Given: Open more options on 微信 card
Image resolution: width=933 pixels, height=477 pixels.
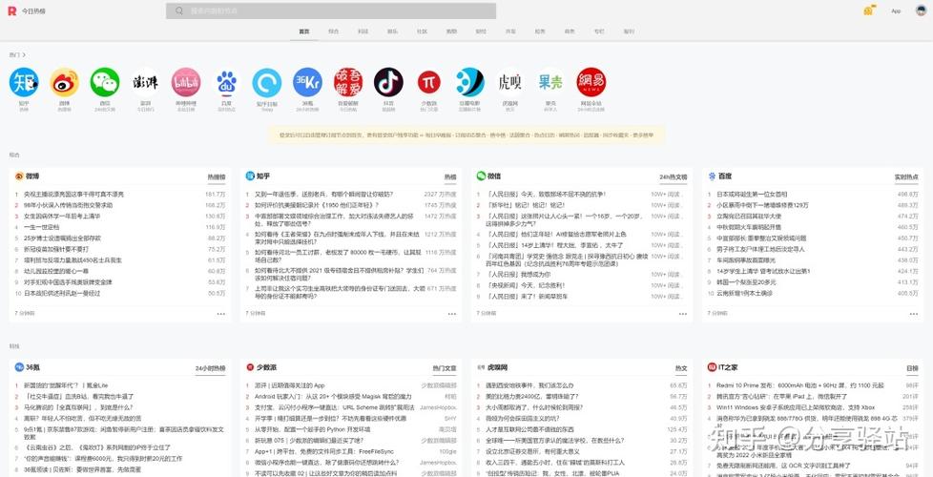Looking at the screenshot, I should [x=682, y=314].
